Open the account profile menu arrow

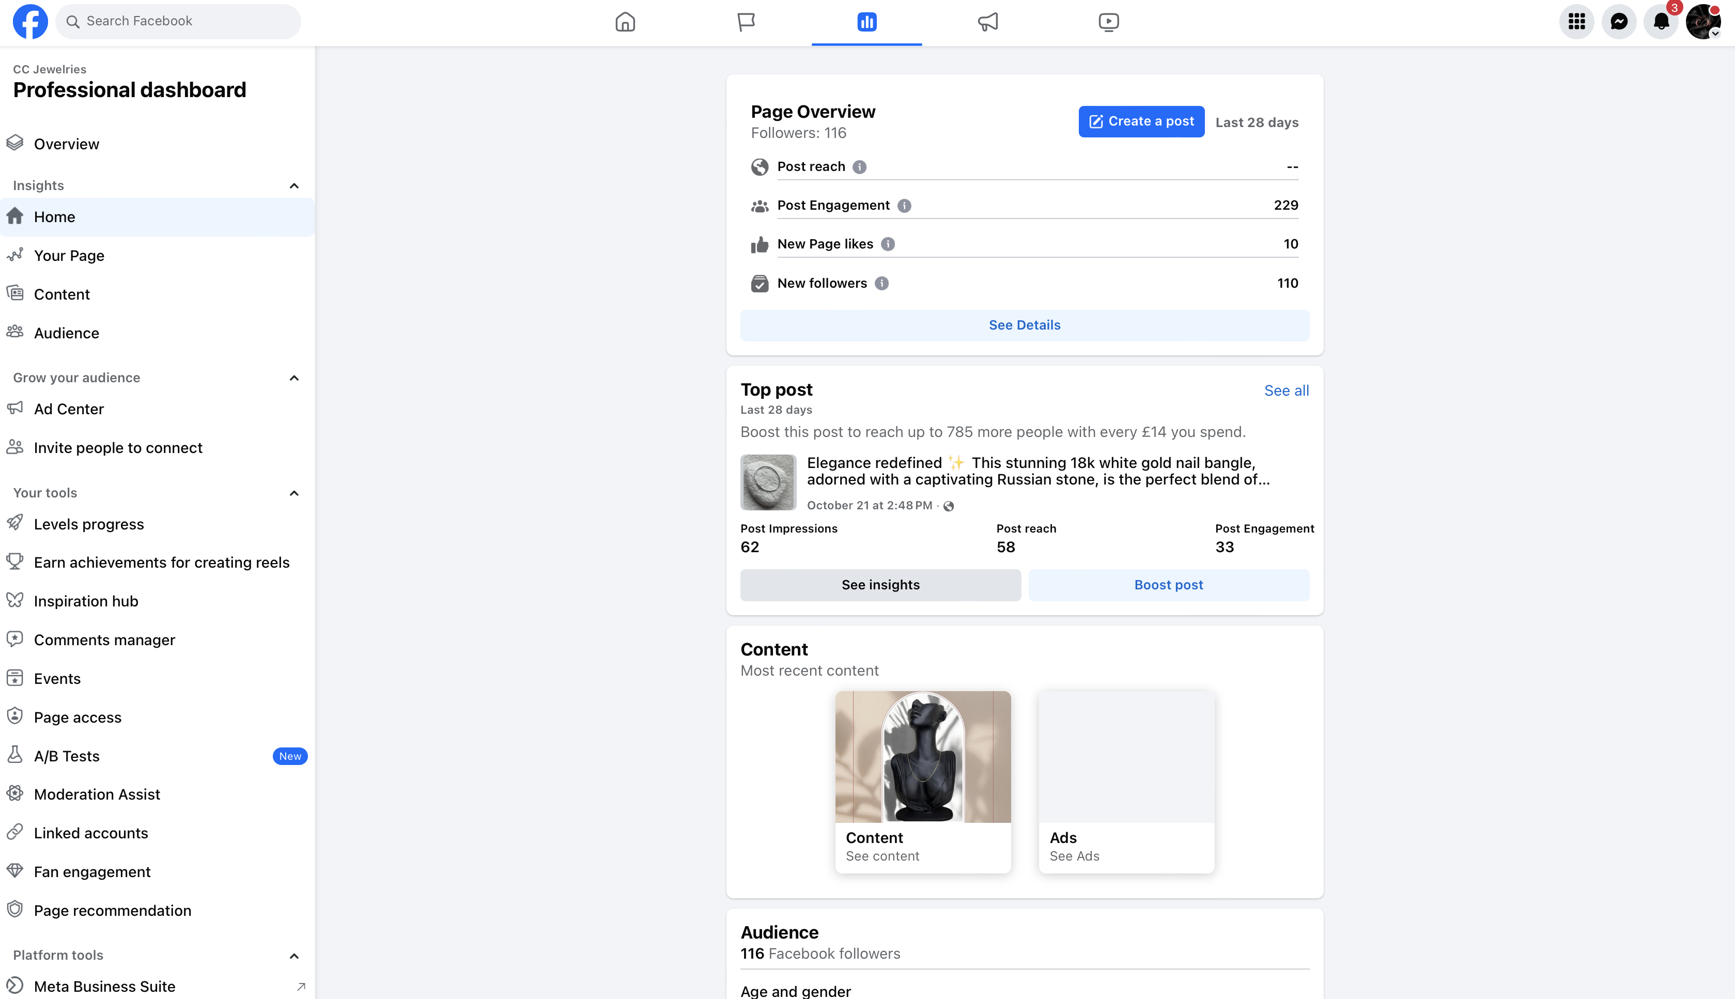click(1715, 33)
